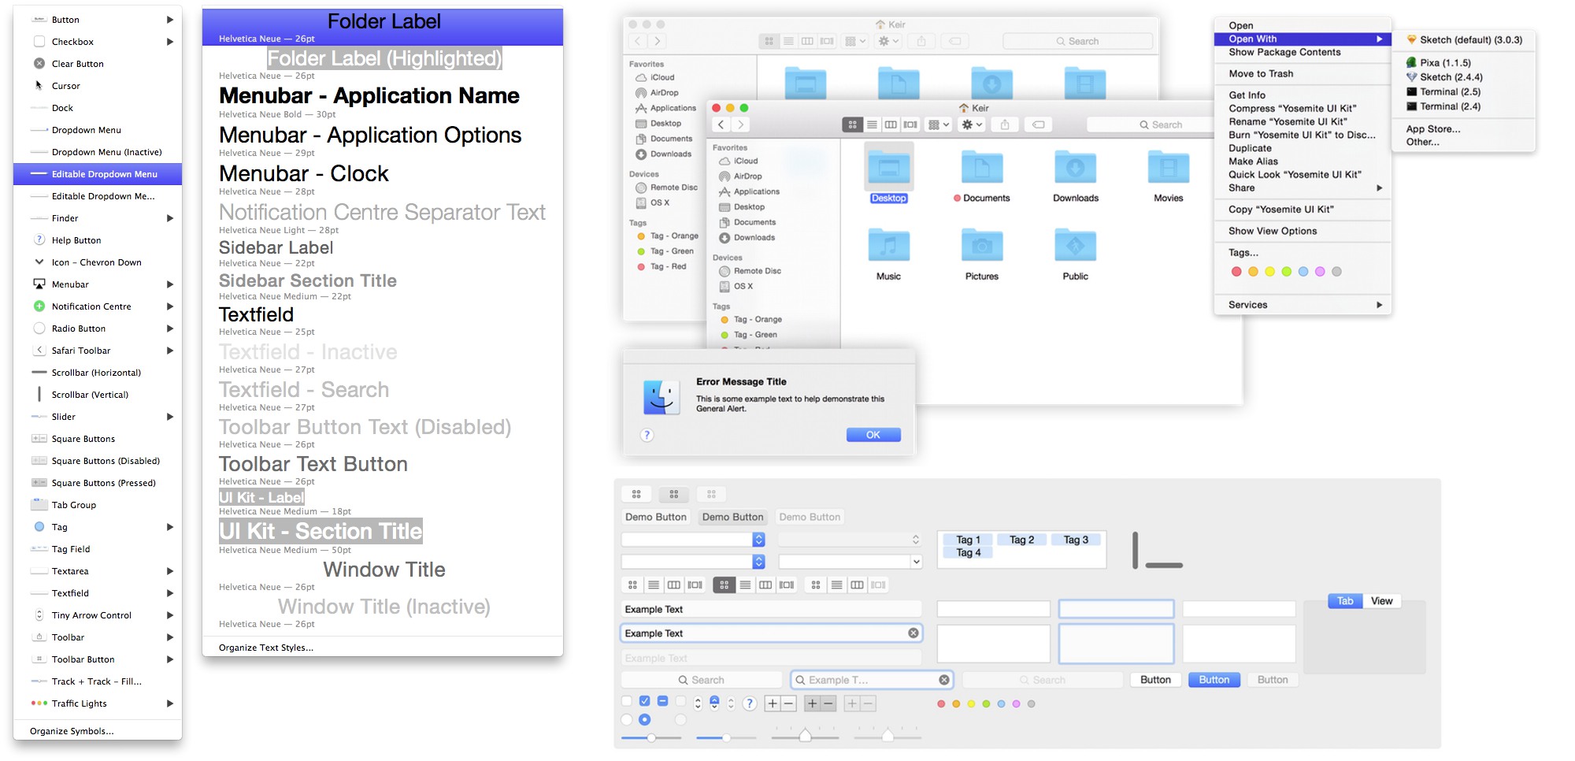Select icon view in the active Finder toolbar
Viewport: 1575px width, 761px height.
(852, 124)
